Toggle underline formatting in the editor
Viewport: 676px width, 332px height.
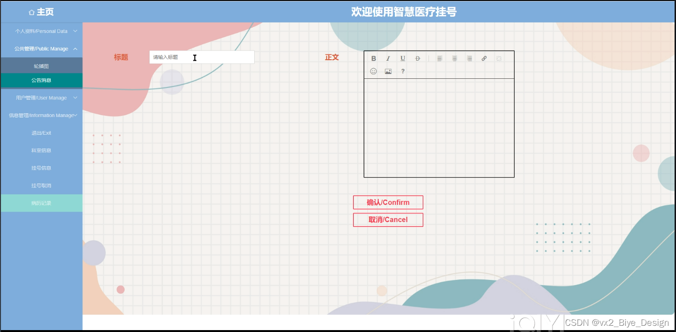click(x=403, y=59)
